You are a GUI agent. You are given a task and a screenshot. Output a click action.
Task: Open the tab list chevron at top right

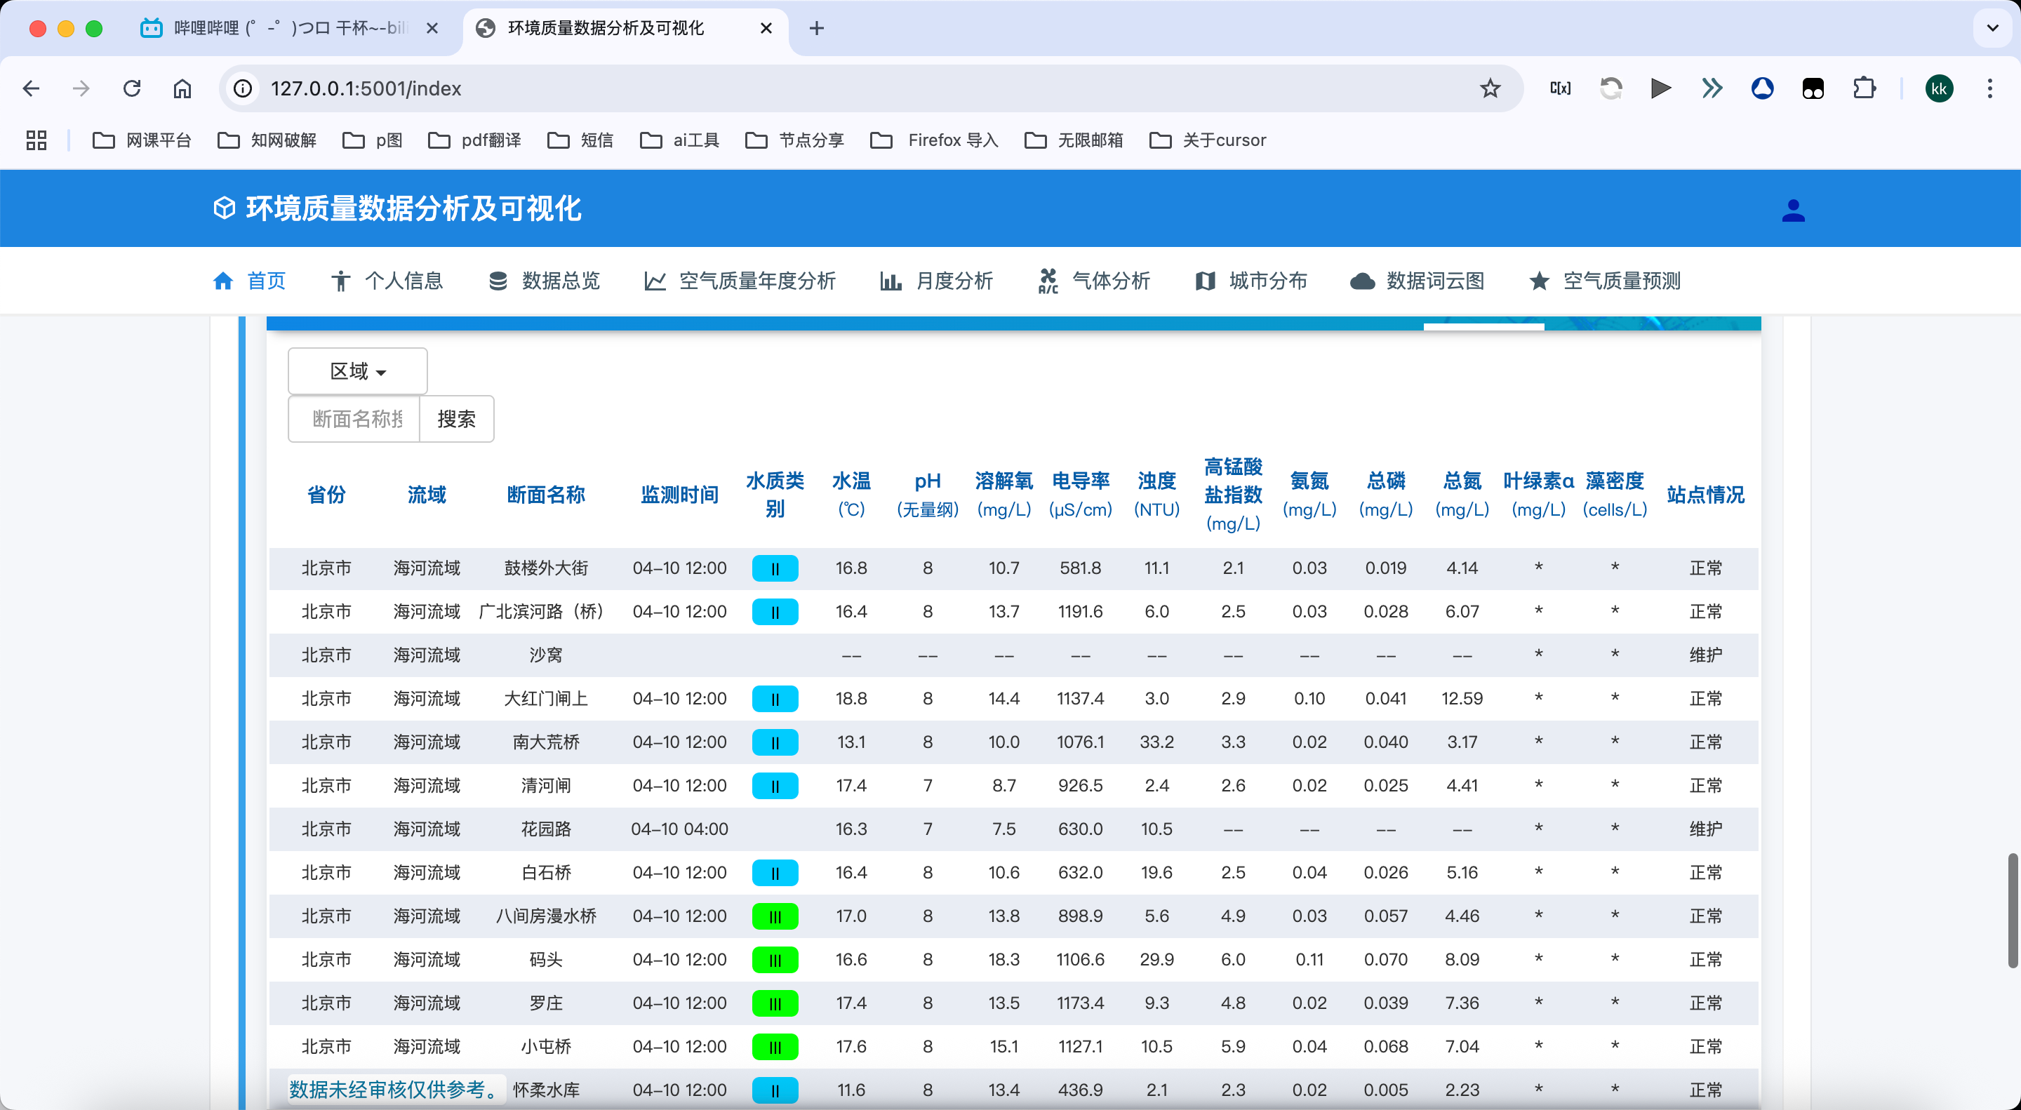pos(1992,28)
